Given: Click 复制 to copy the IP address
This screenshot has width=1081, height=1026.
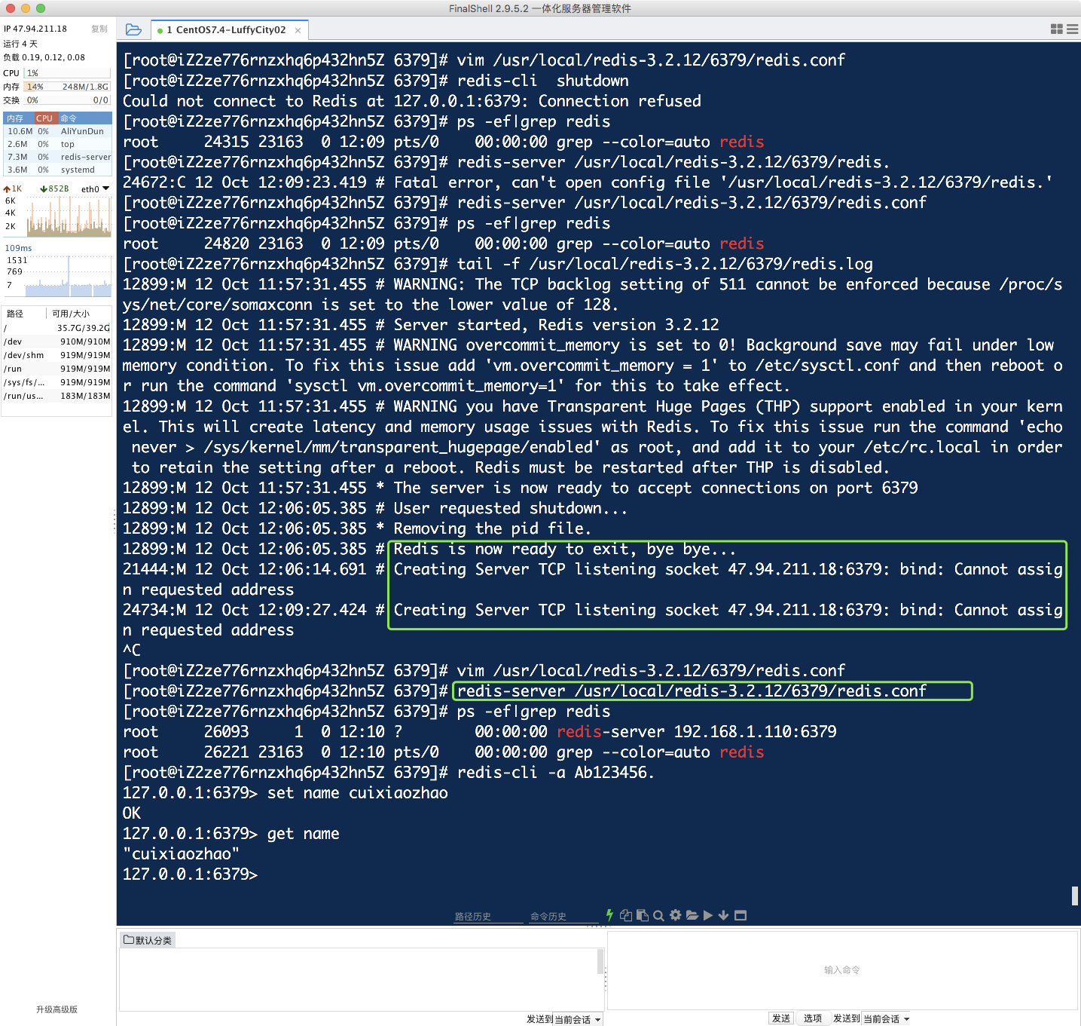Looking at the screenshot, I should [x=99, y=29].
